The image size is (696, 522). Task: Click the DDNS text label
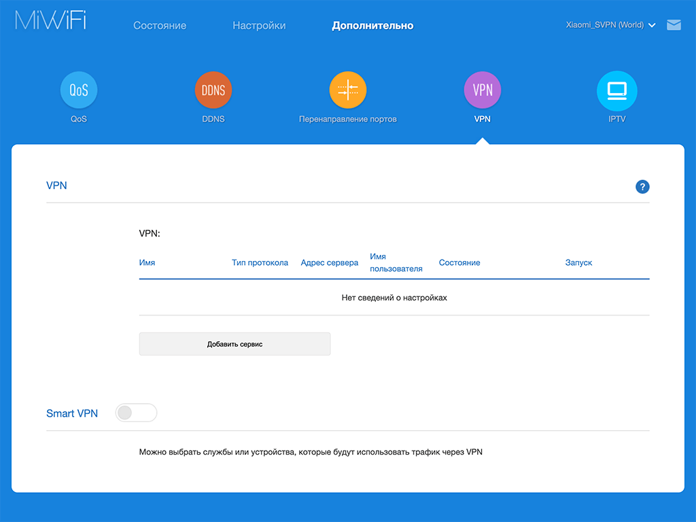213,119
